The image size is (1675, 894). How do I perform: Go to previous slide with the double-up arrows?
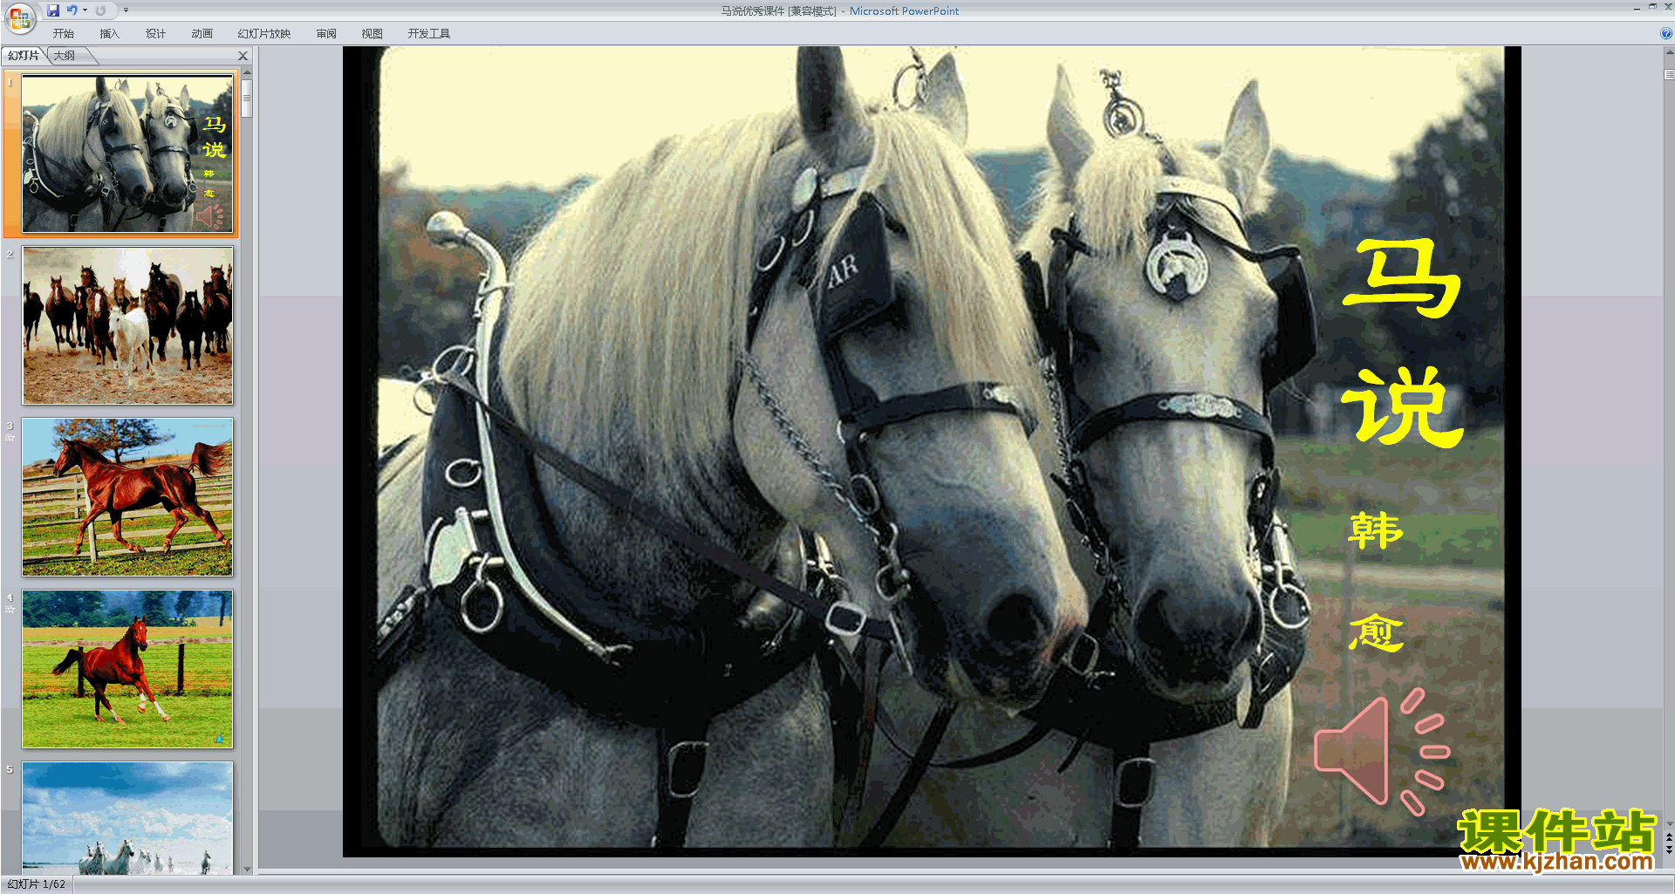click(1669, 837)
